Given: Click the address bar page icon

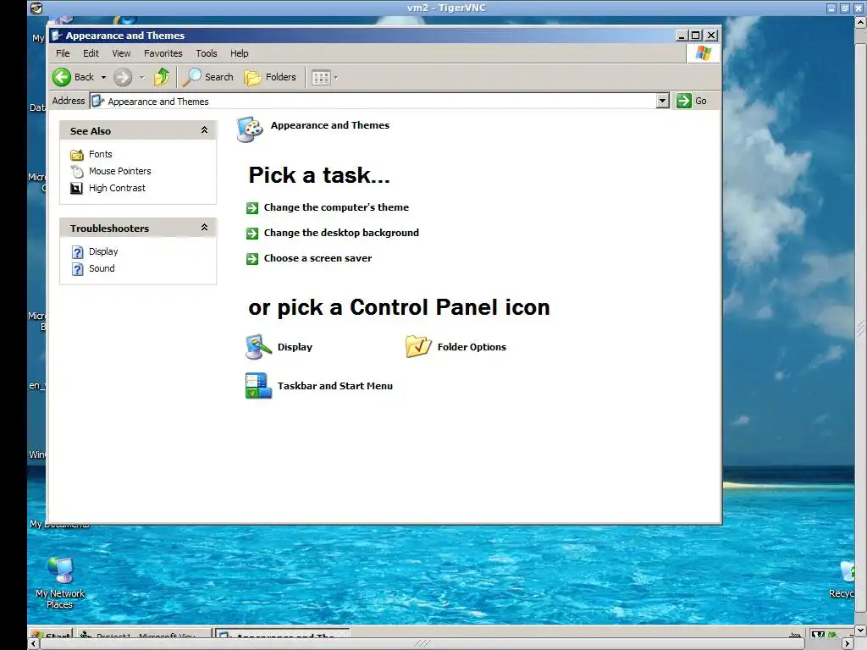Looking at the screenshot, I should [x=98, y=101].
